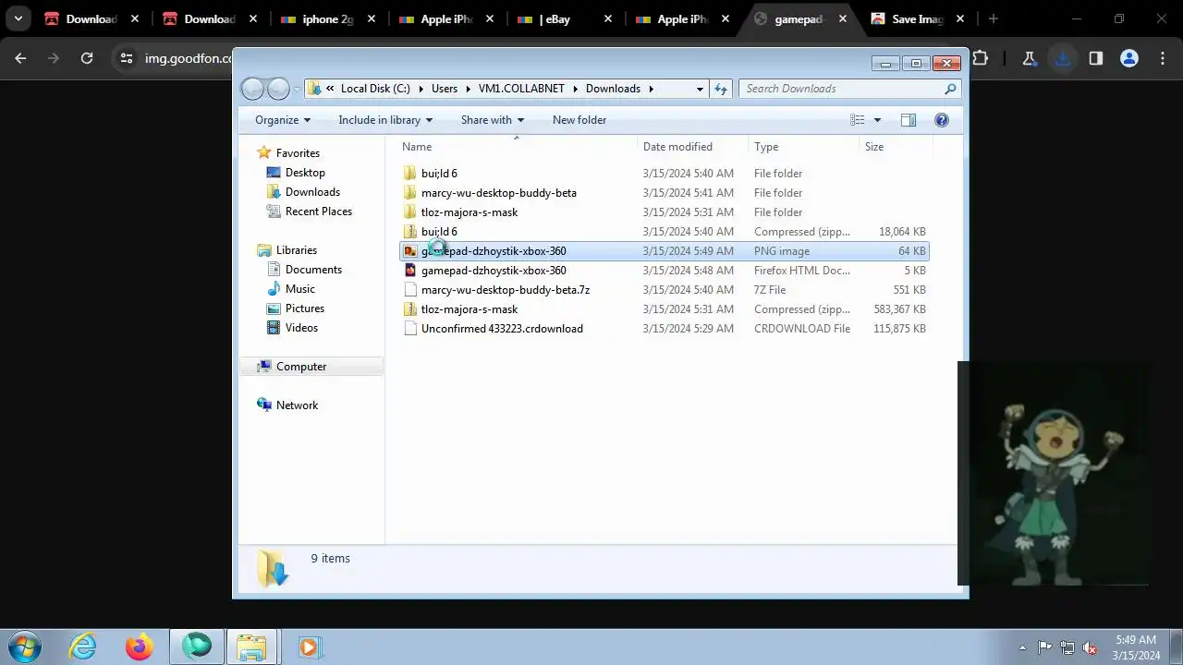Click the volume icon in system tray
Viewport: 1183px width, 665px height.
pyautogui.click(x=1090, y=647)
